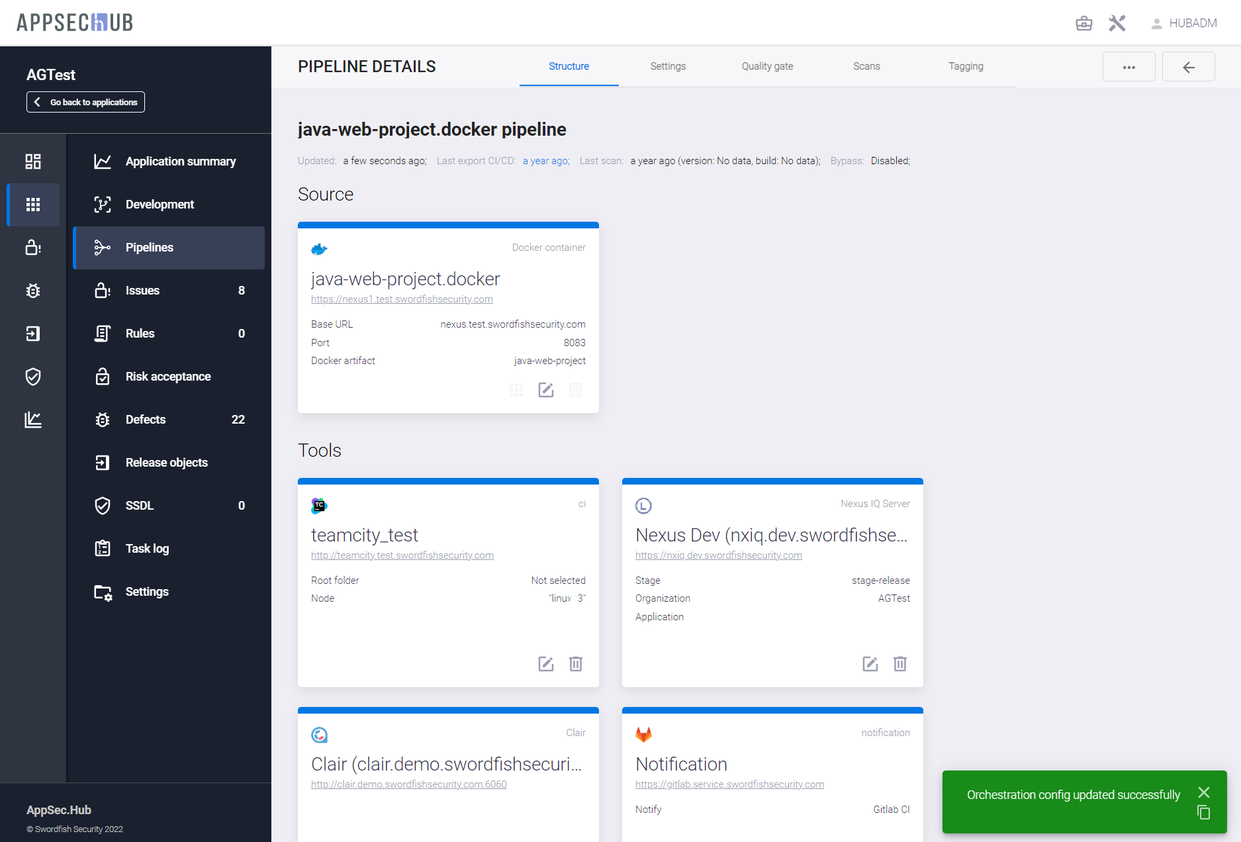
Task: Open the 'a year ago' last export link
Action: coord(545,161)
